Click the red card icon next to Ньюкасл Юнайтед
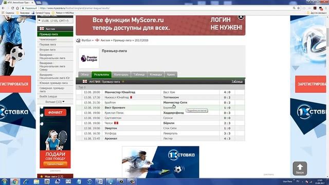329x185 pixels. tap(131, 97)
